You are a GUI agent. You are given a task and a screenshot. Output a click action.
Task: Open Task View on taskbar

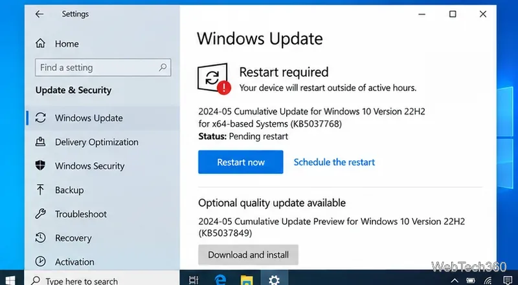pyautogui.click(x=194, y=280)
